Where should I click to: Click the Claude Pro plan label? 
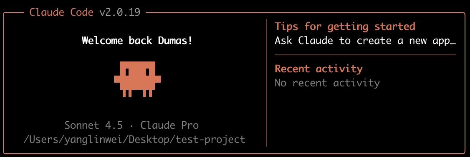click(x=169, y=125)
